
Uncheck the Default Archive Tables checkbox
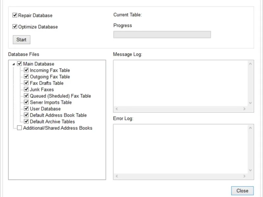coord(26,121)
